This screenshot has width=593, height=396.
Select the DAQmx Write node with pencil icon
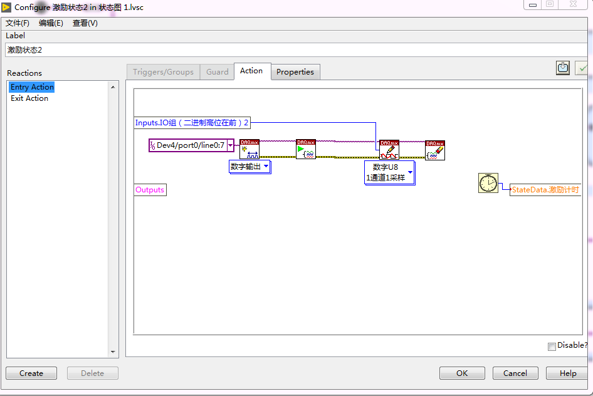coord(389,150)
